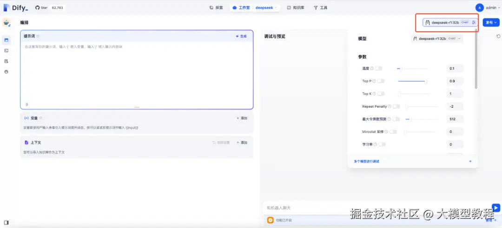The height and width of the screenshot is (228, 502).
Task: Open the 知识库 (Knowledge) tab
Action: point(296,7)
